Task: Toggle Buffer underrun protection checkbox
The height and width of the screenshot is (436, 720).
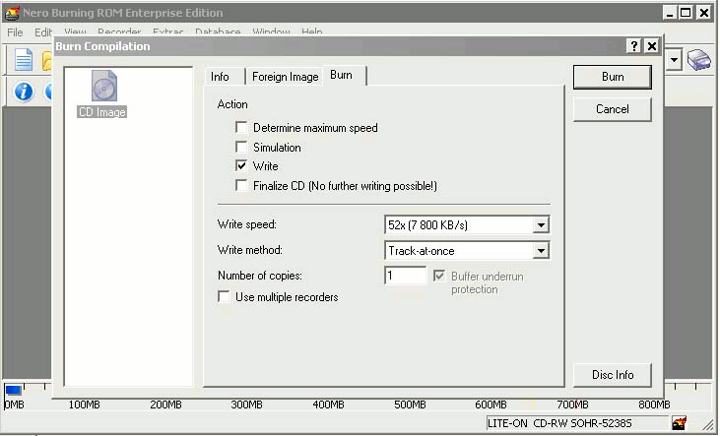Action: (x=439, y=276)
